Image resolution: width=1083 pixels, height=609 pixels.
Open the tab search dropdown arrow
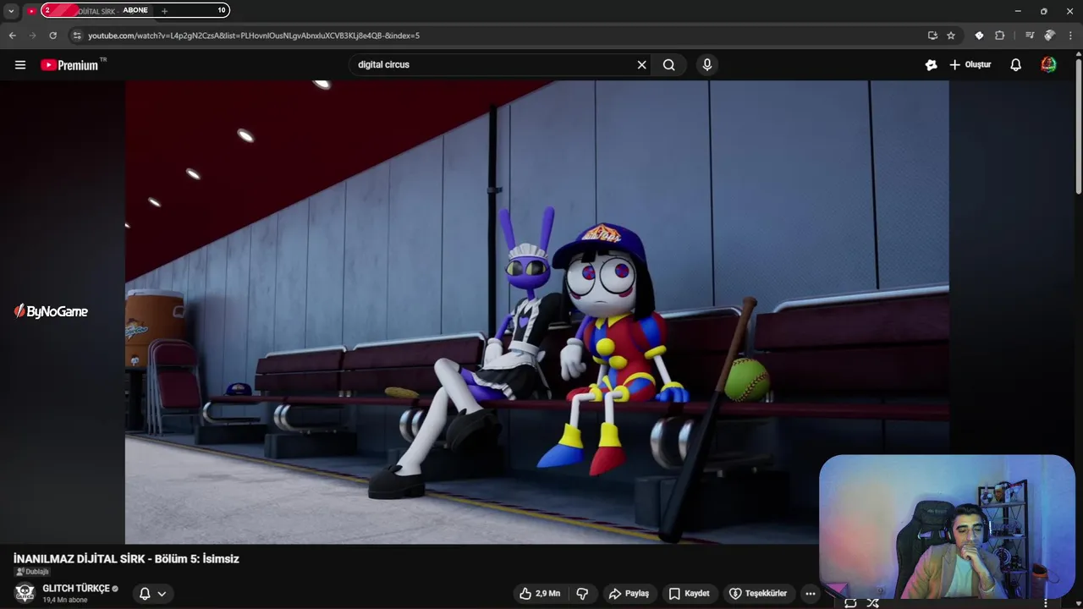click(x=11, y=11)
